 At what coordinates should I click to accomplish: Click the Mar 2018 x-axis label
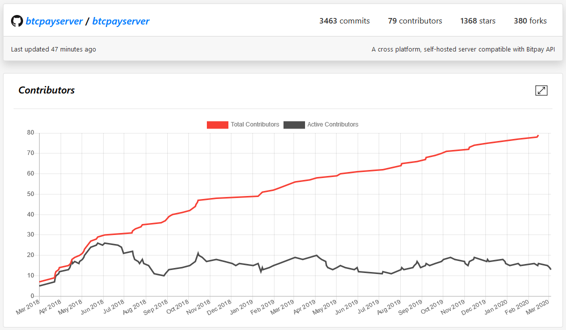(x=28, y=306)
